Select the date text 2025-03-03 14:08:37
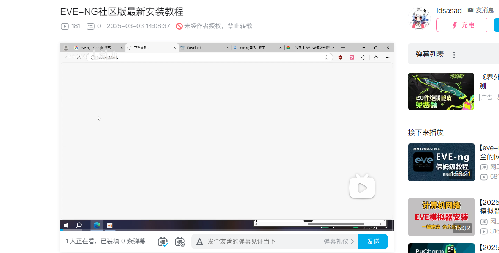The height and width of the screenshot is (253, 499). point(138,26)
